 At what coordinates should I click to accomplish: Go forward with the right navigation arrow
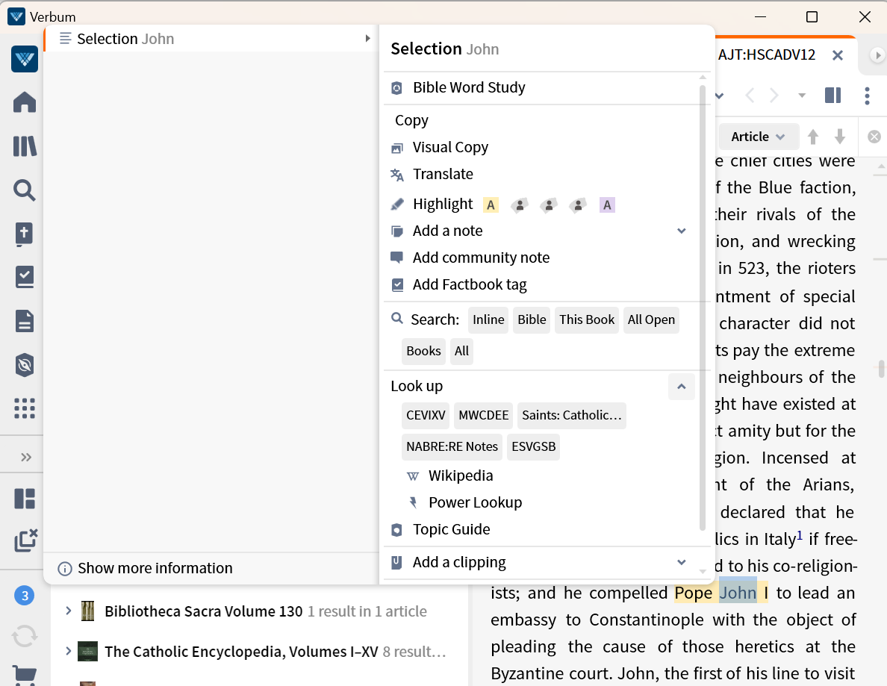(774, 96)
